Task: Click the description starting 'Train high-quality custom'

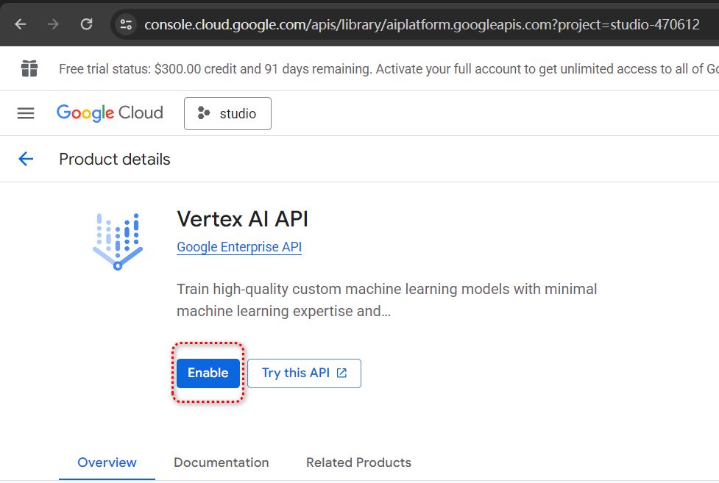Action: point(386,300)
